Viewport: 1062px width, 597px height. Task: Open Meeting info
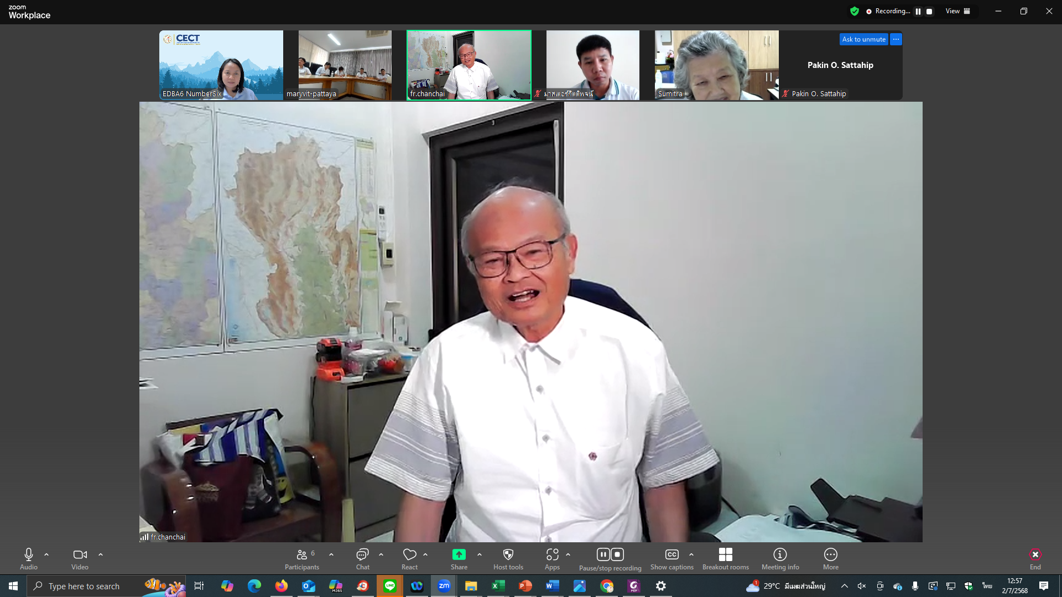point(780,555)
